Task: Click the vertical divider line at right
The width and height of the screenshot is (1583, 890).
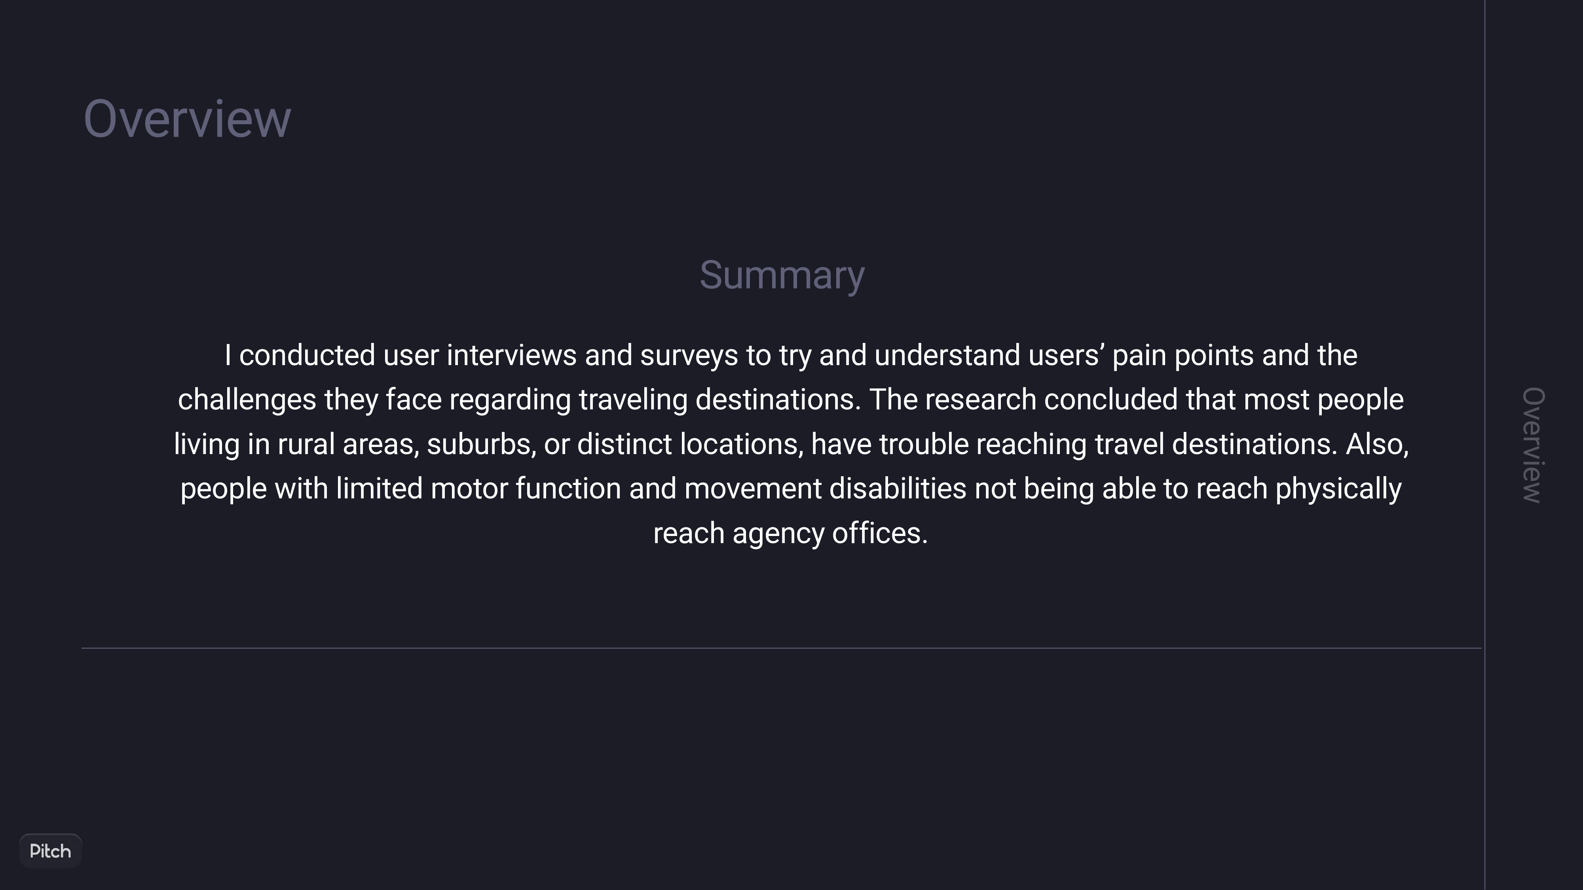Action: 1485,445
